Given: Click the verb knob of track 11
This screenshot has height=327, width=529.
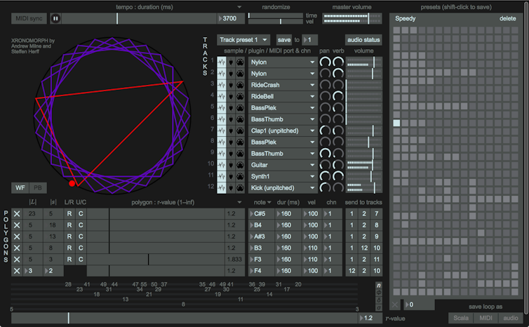Looking at the screenshot, I should click(x=337, y=176).
